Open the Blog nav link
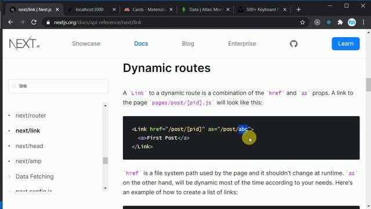 coord(188,44)
